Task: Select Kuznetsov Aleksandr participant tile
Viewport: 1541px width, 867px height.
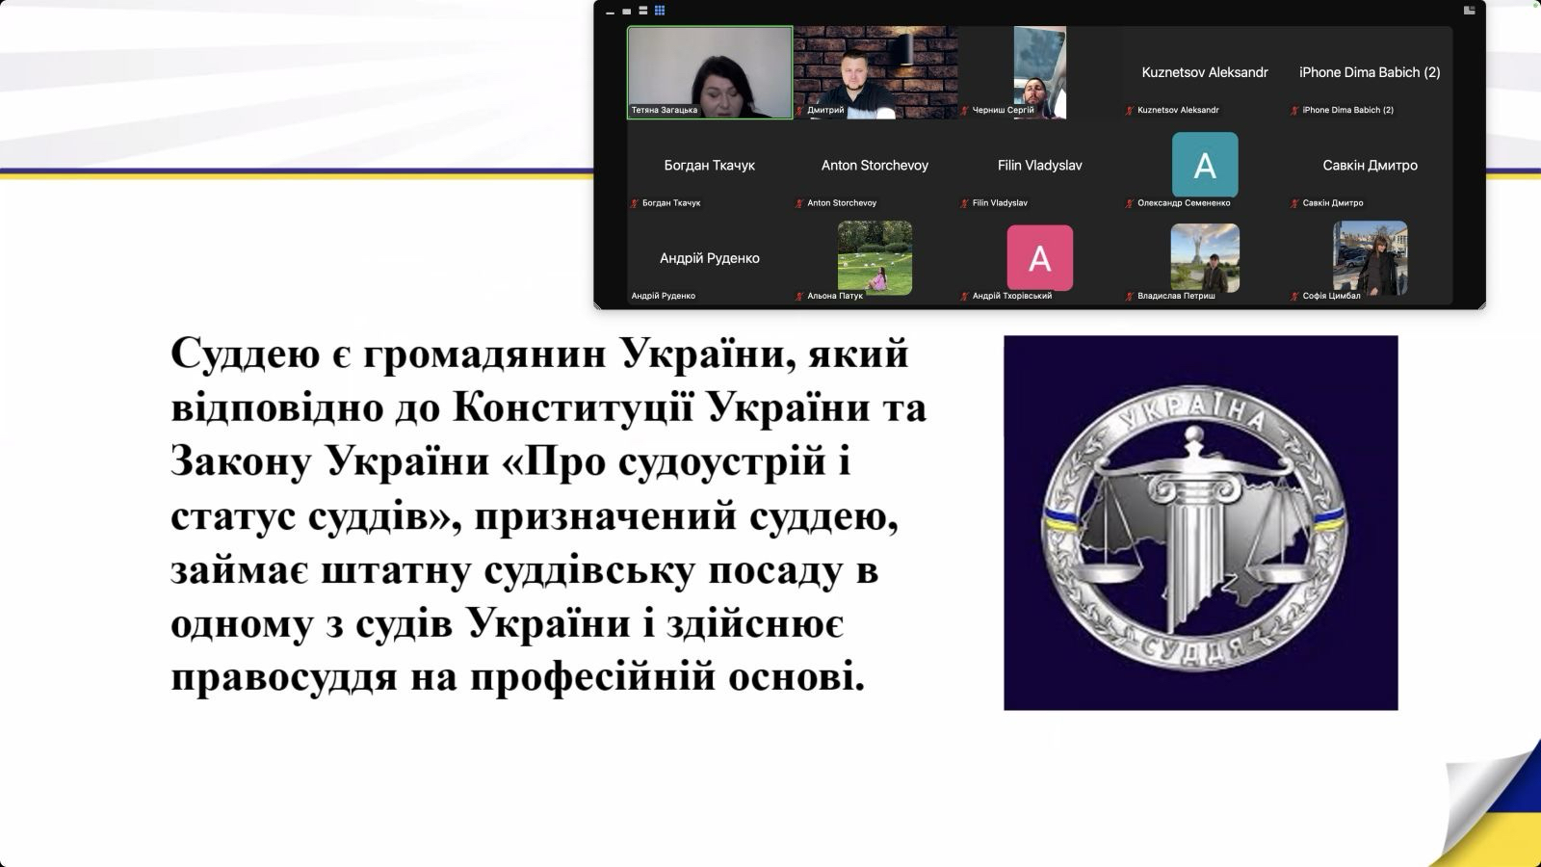Action: click(1205, 72)
